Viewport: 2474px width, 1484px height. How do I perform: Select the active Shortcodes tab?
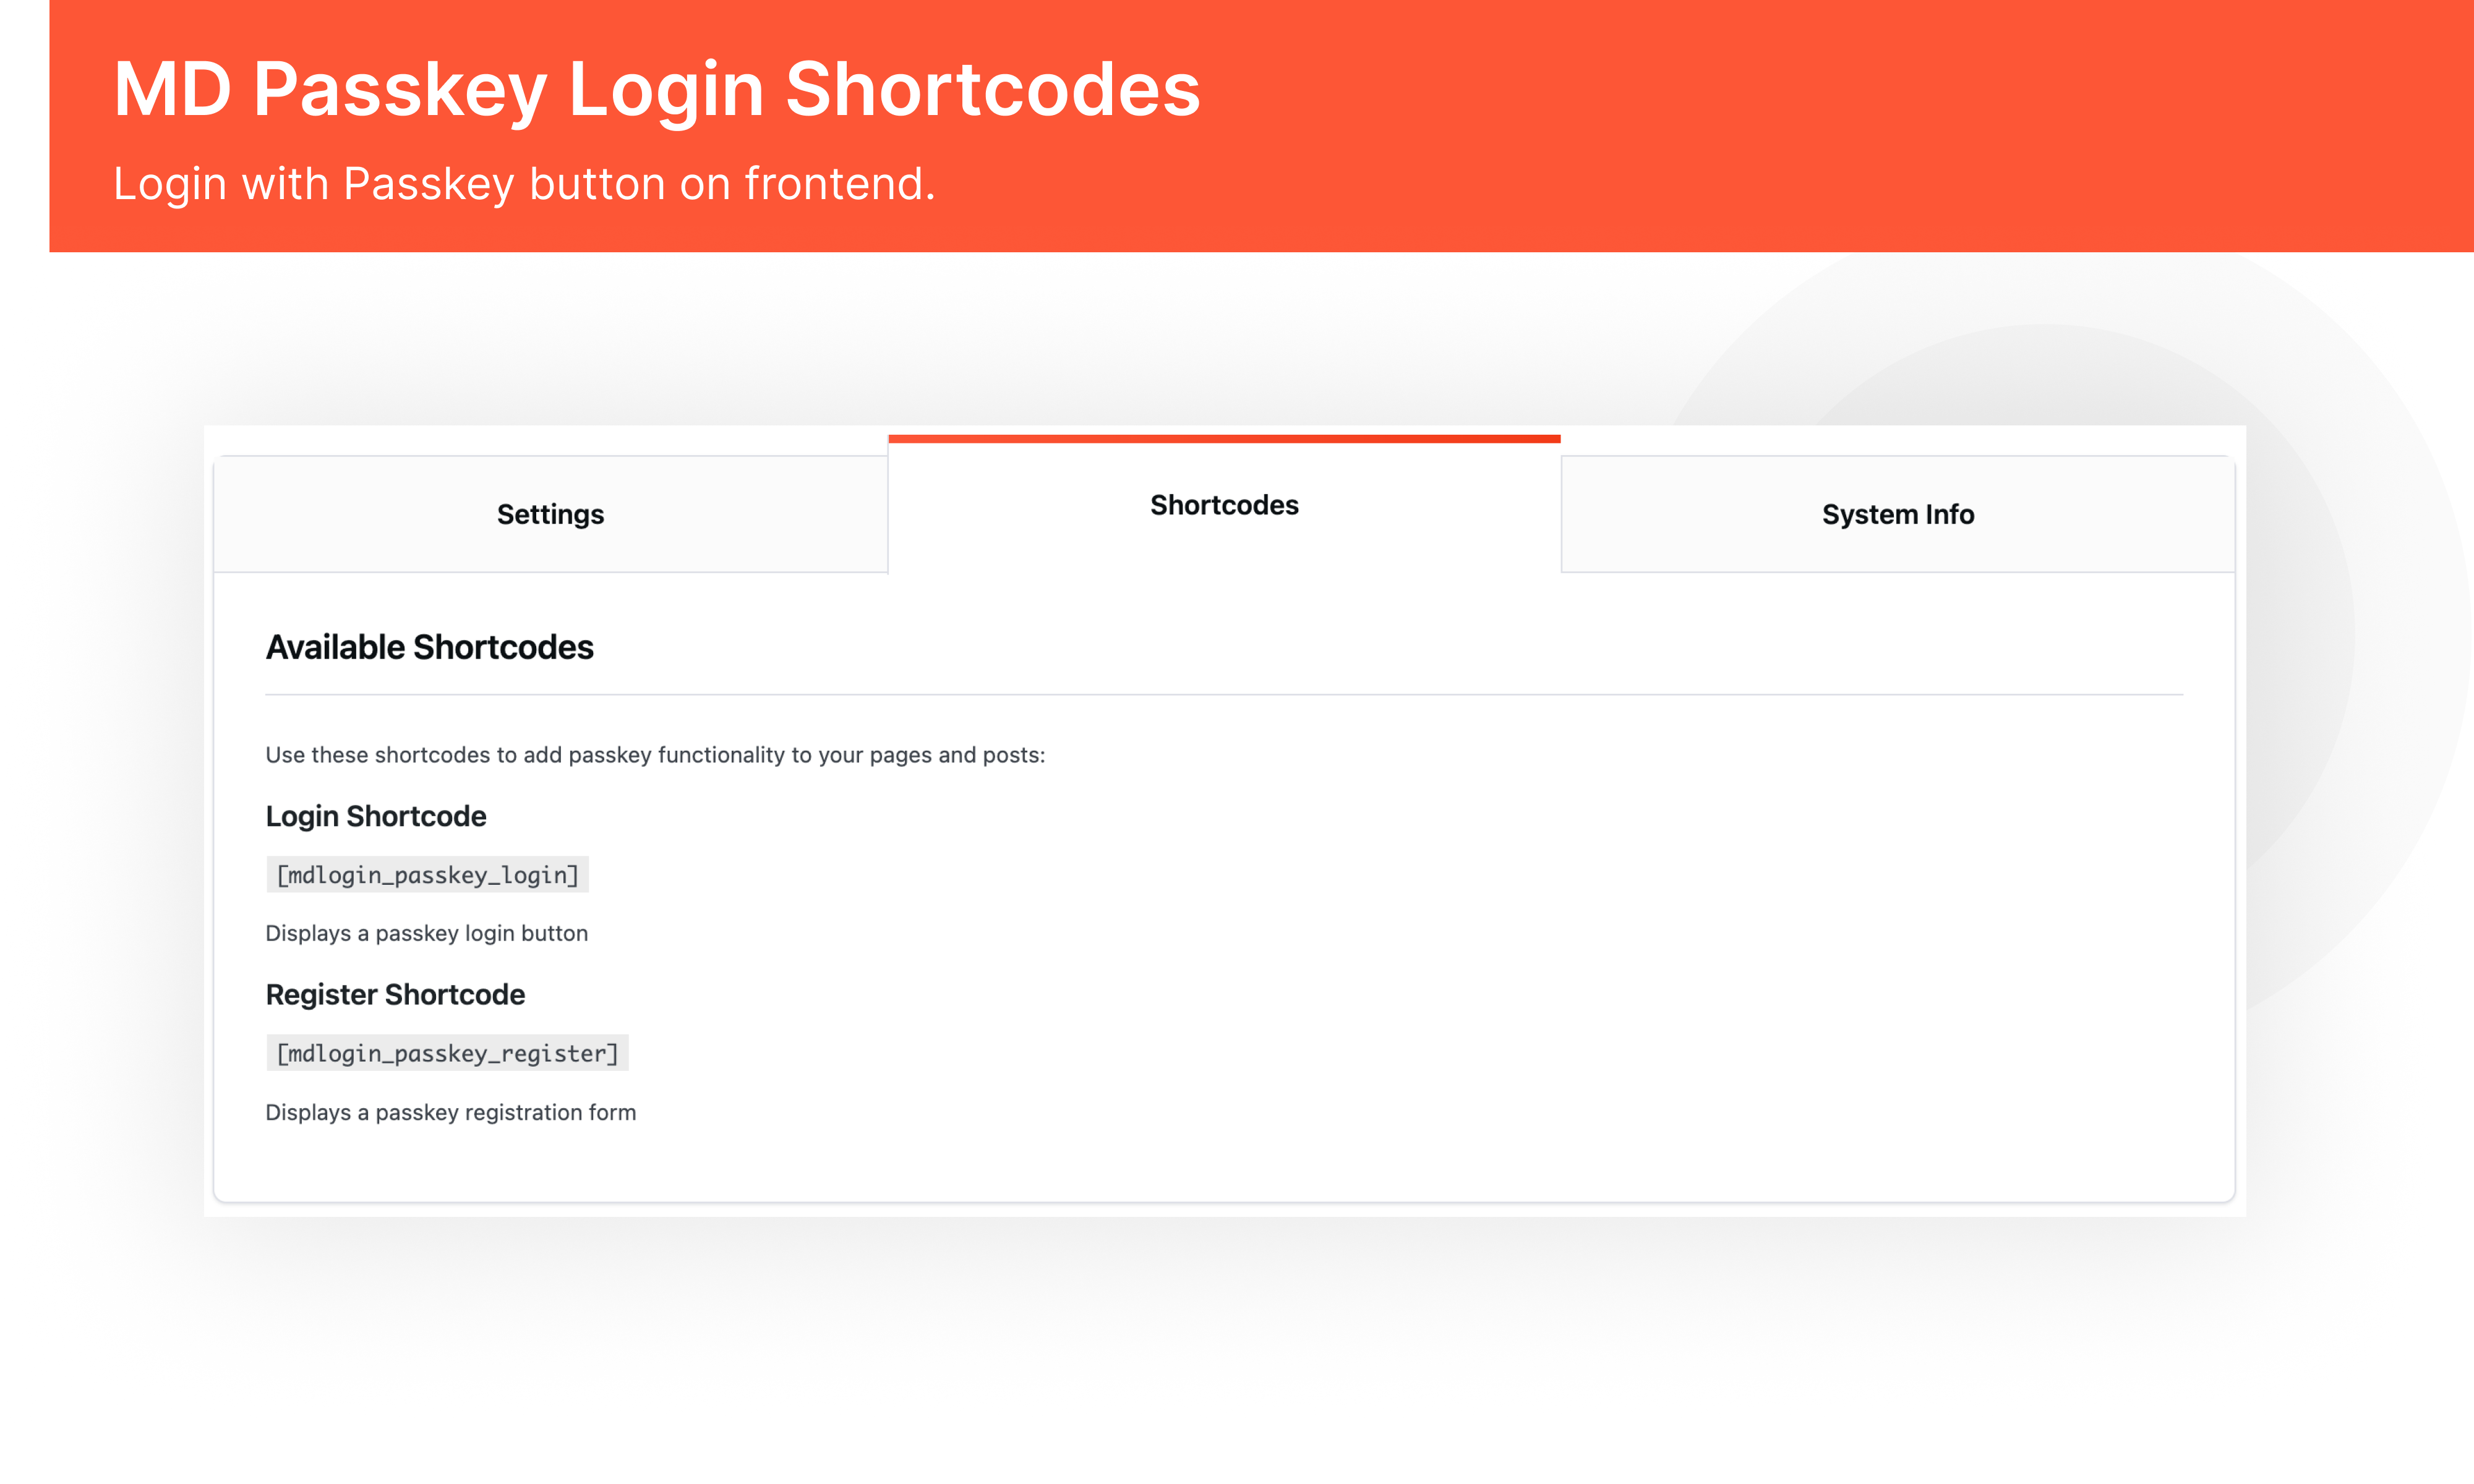point(1223,505)
